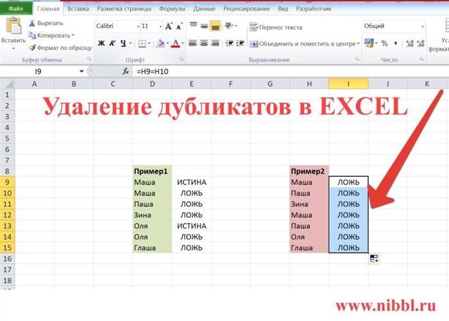Switch to the Вставка tab
This screenshot has width=449, height=321.
[x=78, y=9]
